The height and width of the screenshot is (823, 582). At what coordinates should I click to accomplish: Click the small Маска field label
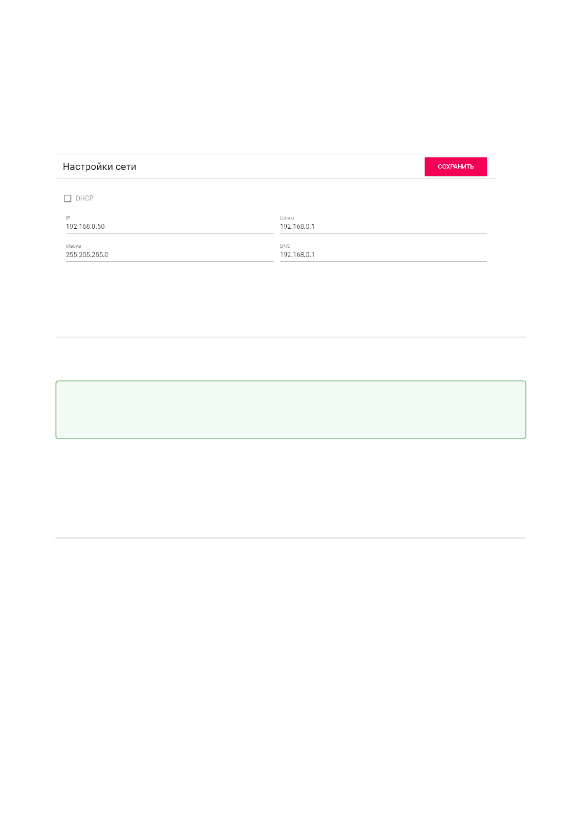(73, 246)
